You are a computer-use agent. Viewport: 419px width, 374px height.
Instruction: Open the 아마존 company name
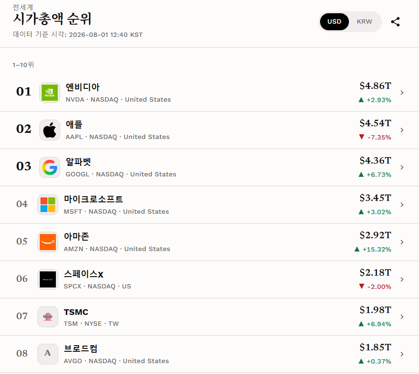pos(76,236)
